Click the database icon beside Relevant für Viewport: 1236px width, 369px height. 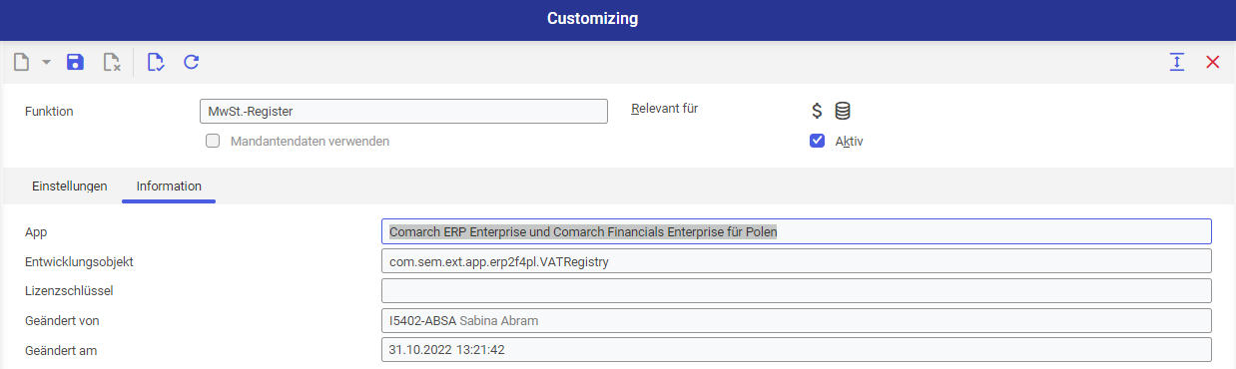point(843,111)
